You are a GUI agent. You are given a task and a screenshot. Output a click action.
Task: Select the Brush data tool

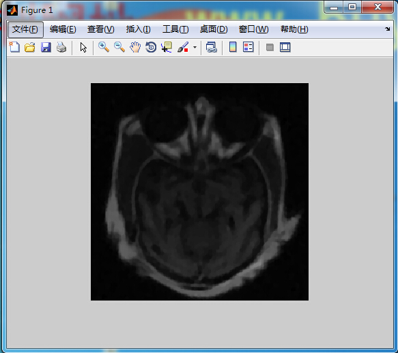point(183,47)
